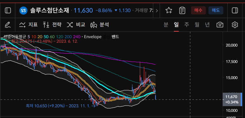
Task: Select the pen drawing tool
Action: click(8, 25)
